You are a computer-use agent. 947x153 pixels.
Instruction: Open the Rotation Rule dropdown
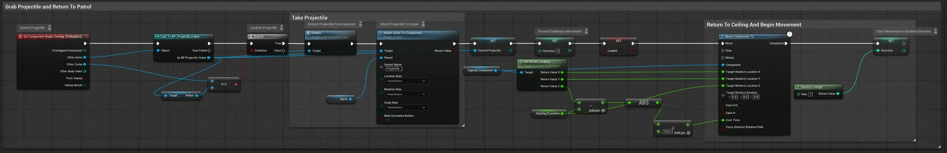[407, 94]
